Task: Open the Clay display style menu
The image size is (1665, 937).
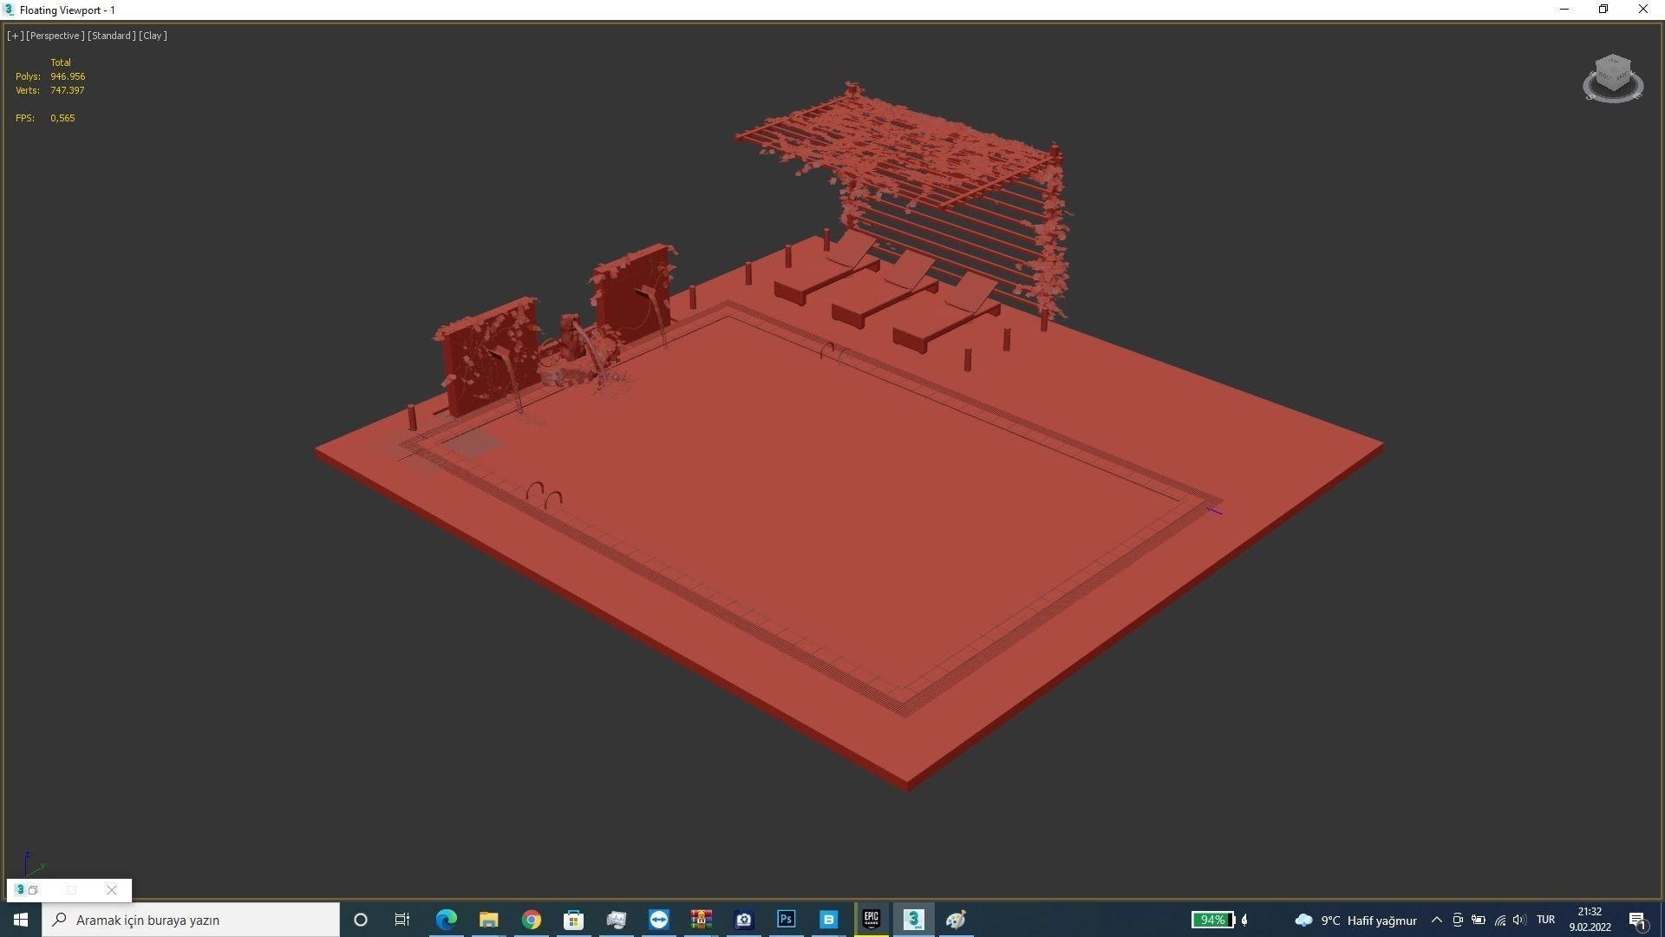Action: tap(153, 36)
